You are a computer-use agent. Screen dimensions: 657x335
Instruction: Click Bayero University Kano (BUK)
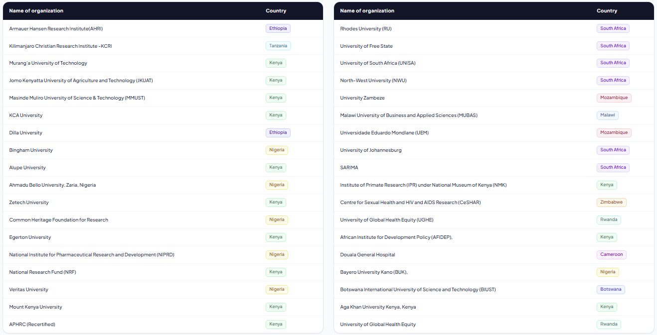pos(374,272)
